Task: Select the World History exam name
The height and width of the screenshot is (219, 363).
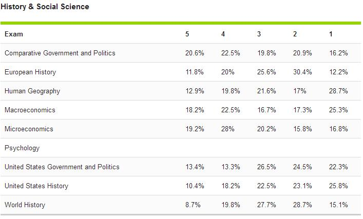Action: tap(25, 205)
